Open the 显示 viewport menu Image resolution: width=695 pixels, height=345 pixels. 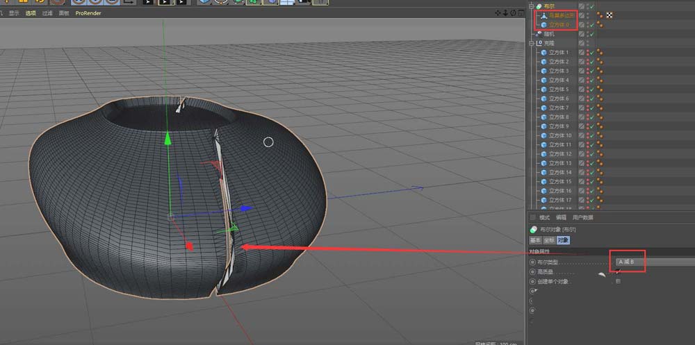pos(14,13)
